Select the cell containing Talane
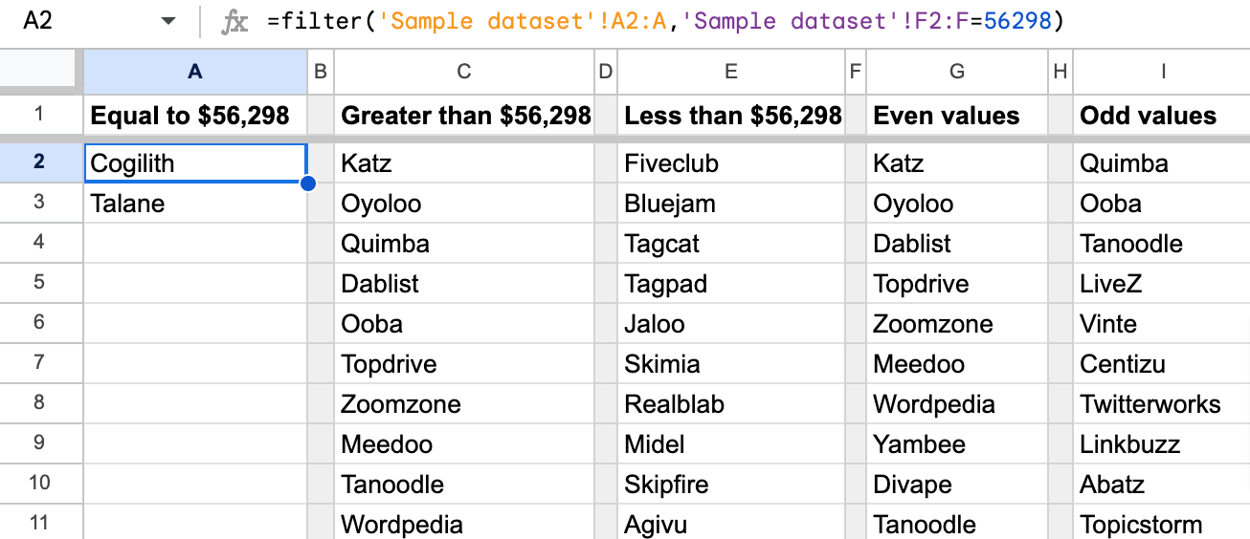 pyautogui.click(x=195, y=203)
